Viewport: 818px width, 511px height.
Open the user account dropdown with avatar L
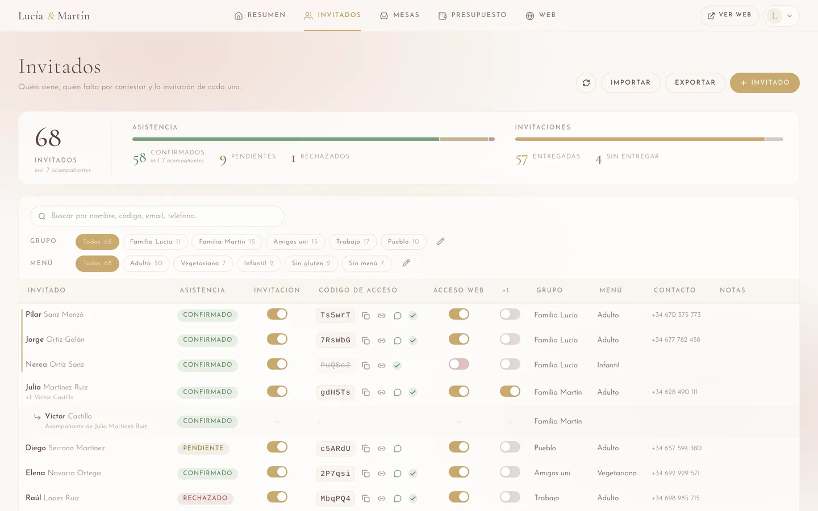(x=782, y=16)
